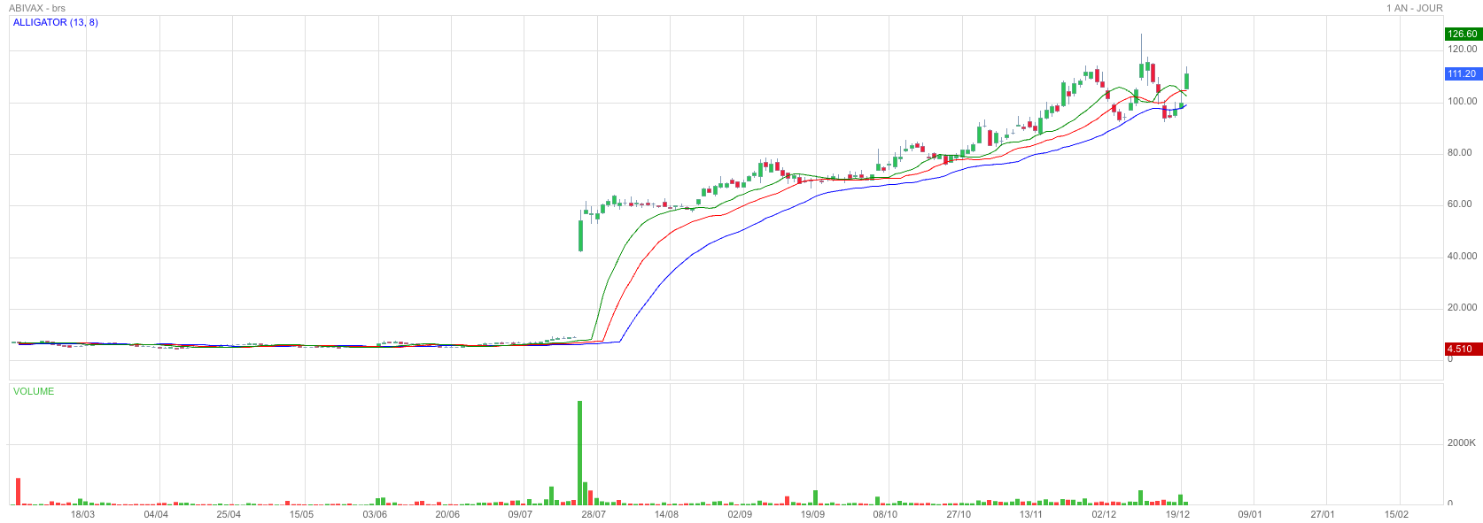The width and height of the screenshot is (1483, 523).
Task: Click the 2000K volume axis label
Action: tap(1462, 442)
